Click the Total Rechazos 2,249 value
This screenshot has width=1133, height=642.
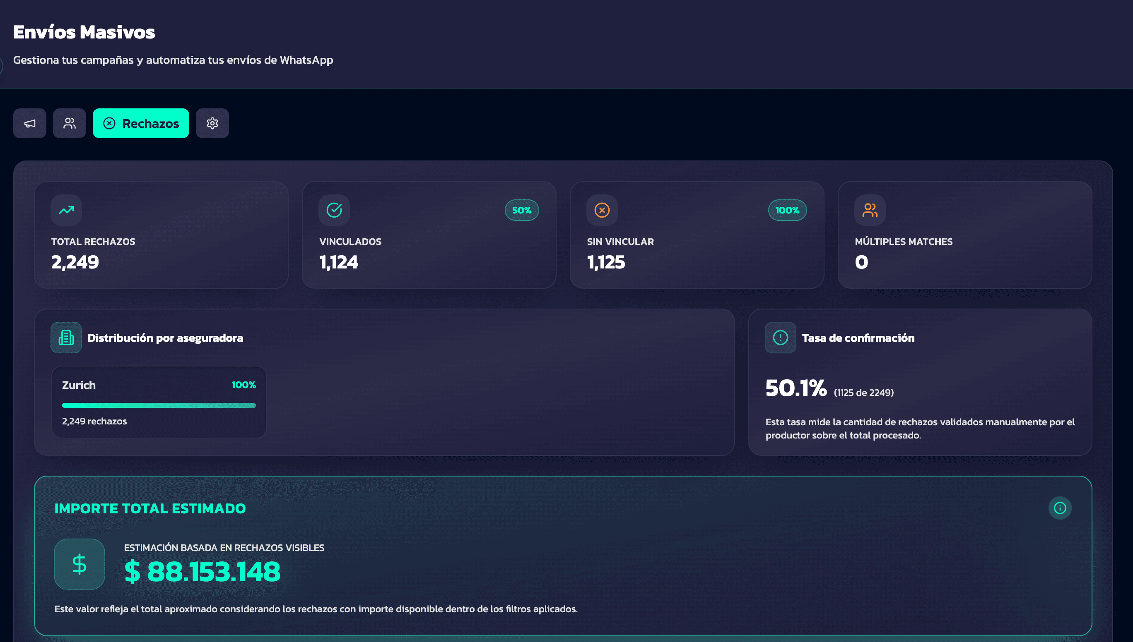point(75,262)
